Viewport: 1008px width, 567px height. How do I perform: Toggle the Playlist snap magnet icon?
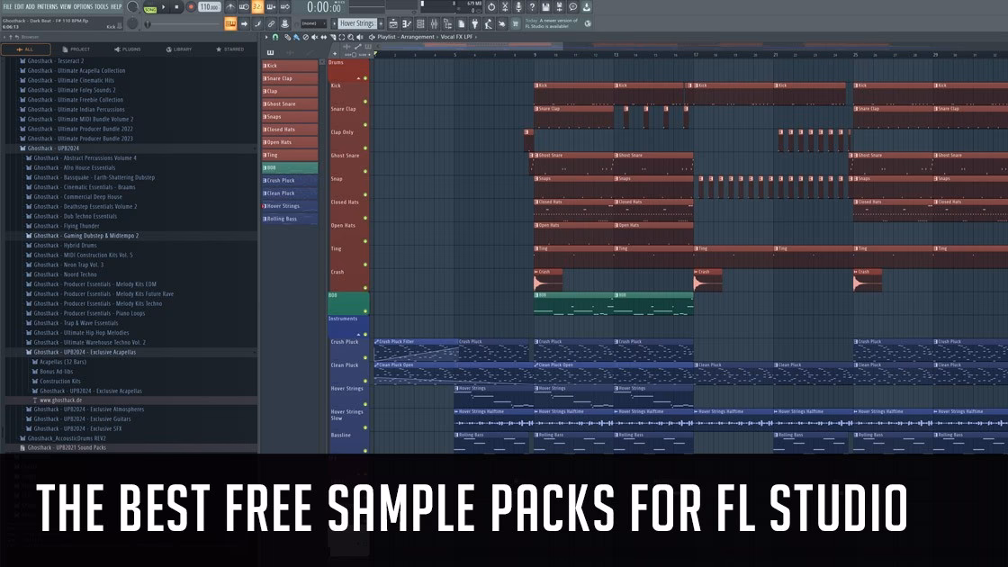tap(275, 37)
